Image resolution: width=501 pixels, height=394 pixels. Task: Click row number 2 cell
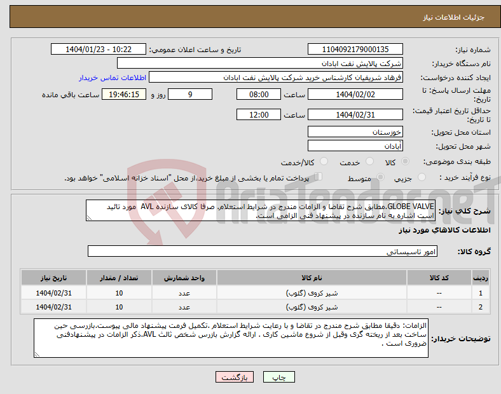[x=480, y=307]
